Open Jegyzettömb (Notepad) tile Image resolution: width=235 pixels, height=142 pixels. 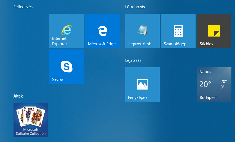[142, 31]
